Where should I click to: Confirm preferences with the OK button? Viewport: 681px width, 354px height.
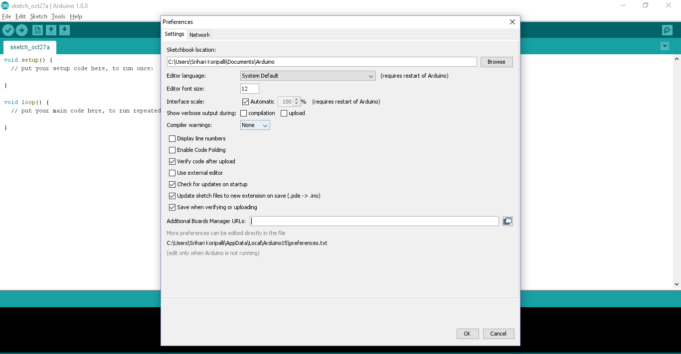pyautogui.click(x=467, y=334)
